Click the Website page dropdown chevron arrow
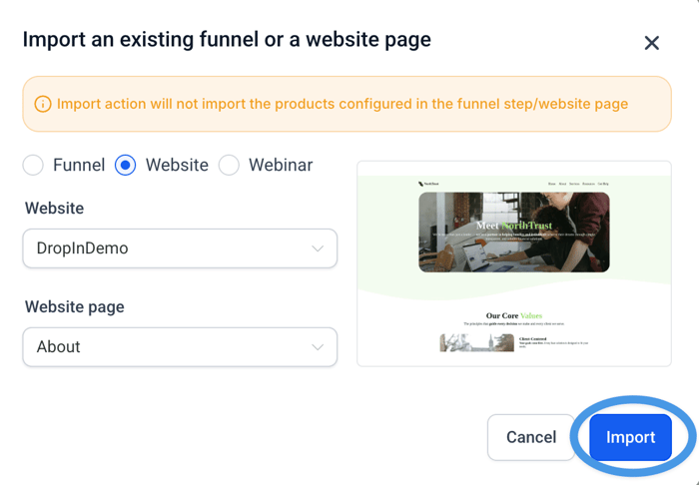 (318, 347)
